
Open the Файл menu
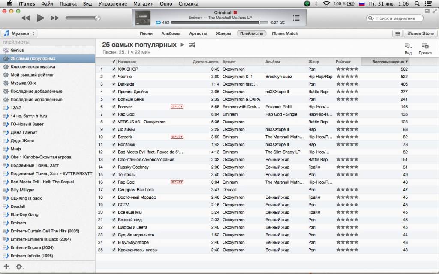tap(47, 3)
